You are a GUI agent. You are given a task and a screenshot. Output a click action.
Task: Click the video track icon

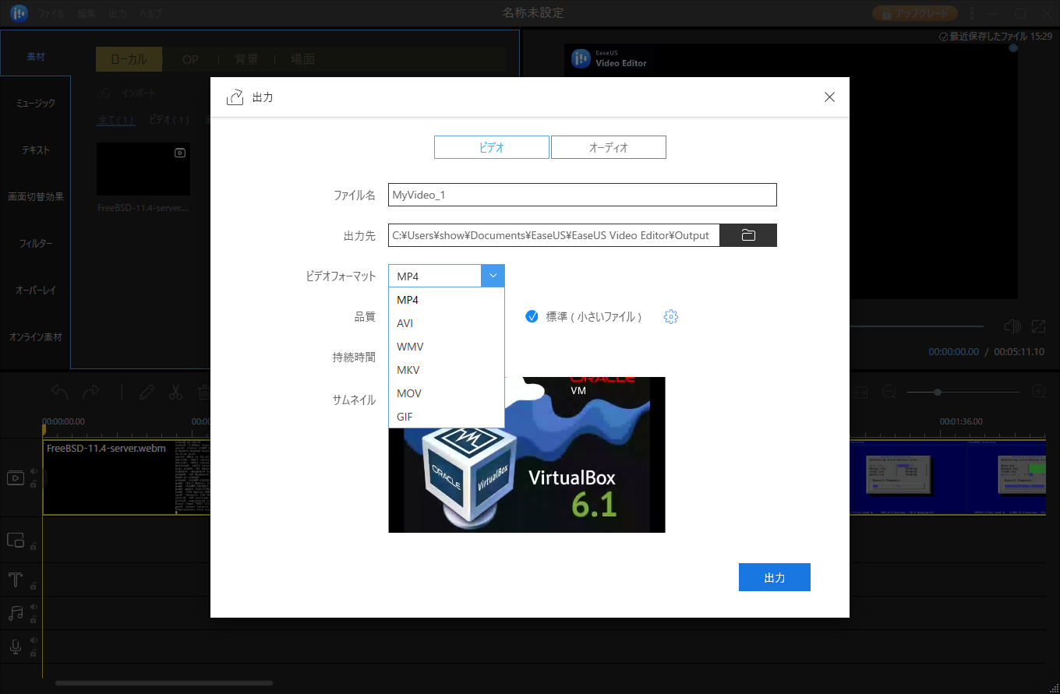click(x=16, y=477)
